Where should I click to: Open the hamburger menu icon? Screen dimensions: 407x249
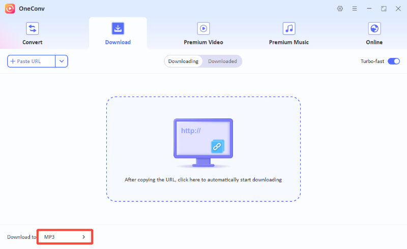(355, 9)
